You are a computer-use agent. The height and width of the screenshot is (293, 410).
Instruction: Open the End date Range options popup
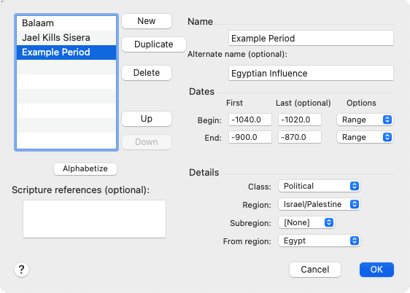click(365, 137)
